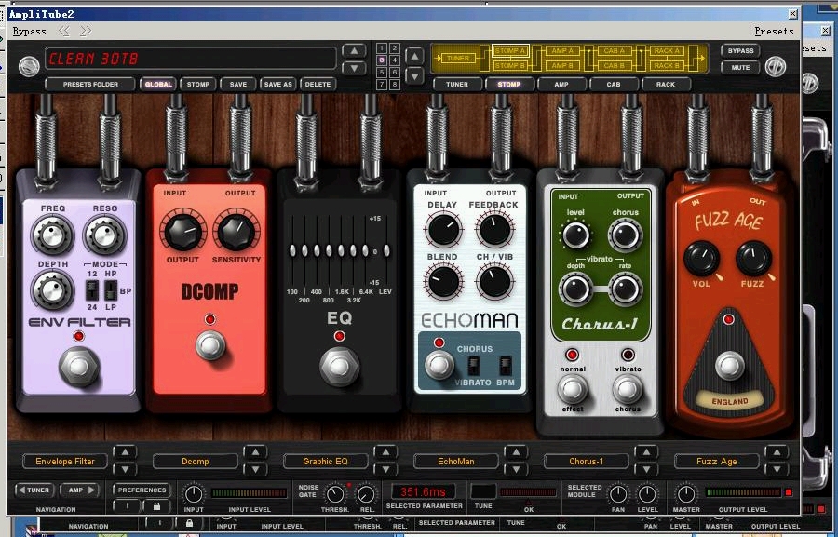838x537 pixels.
Task: Open the Dcomp stomp selector
Action: (x=196, y=461)
